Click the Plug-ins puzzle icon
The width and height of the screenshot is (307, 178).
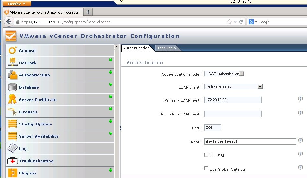coord(13,173)
